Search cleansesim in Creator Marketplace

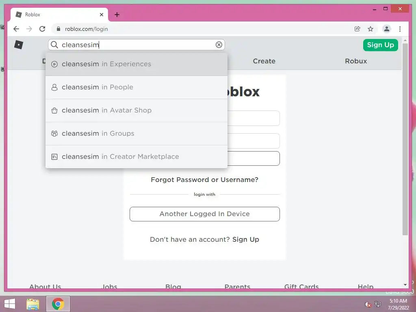point(136,156)
